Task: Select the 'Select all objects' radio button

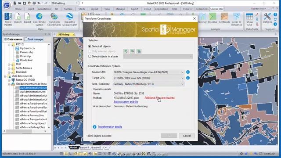Action: 90,46
